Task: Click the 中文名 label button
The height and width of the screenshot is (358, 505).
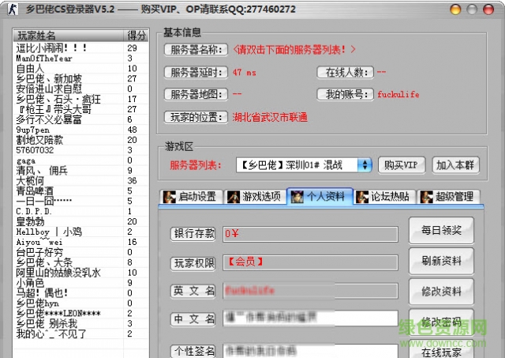Action: coord(193,319)
